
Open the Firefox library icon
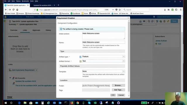[169, 10]
